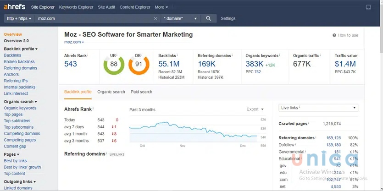Open Settings next to the search bar
Image resolution: width=383 pixels, height=191 pixels.
pyautogui.click(x=228, y=18)
